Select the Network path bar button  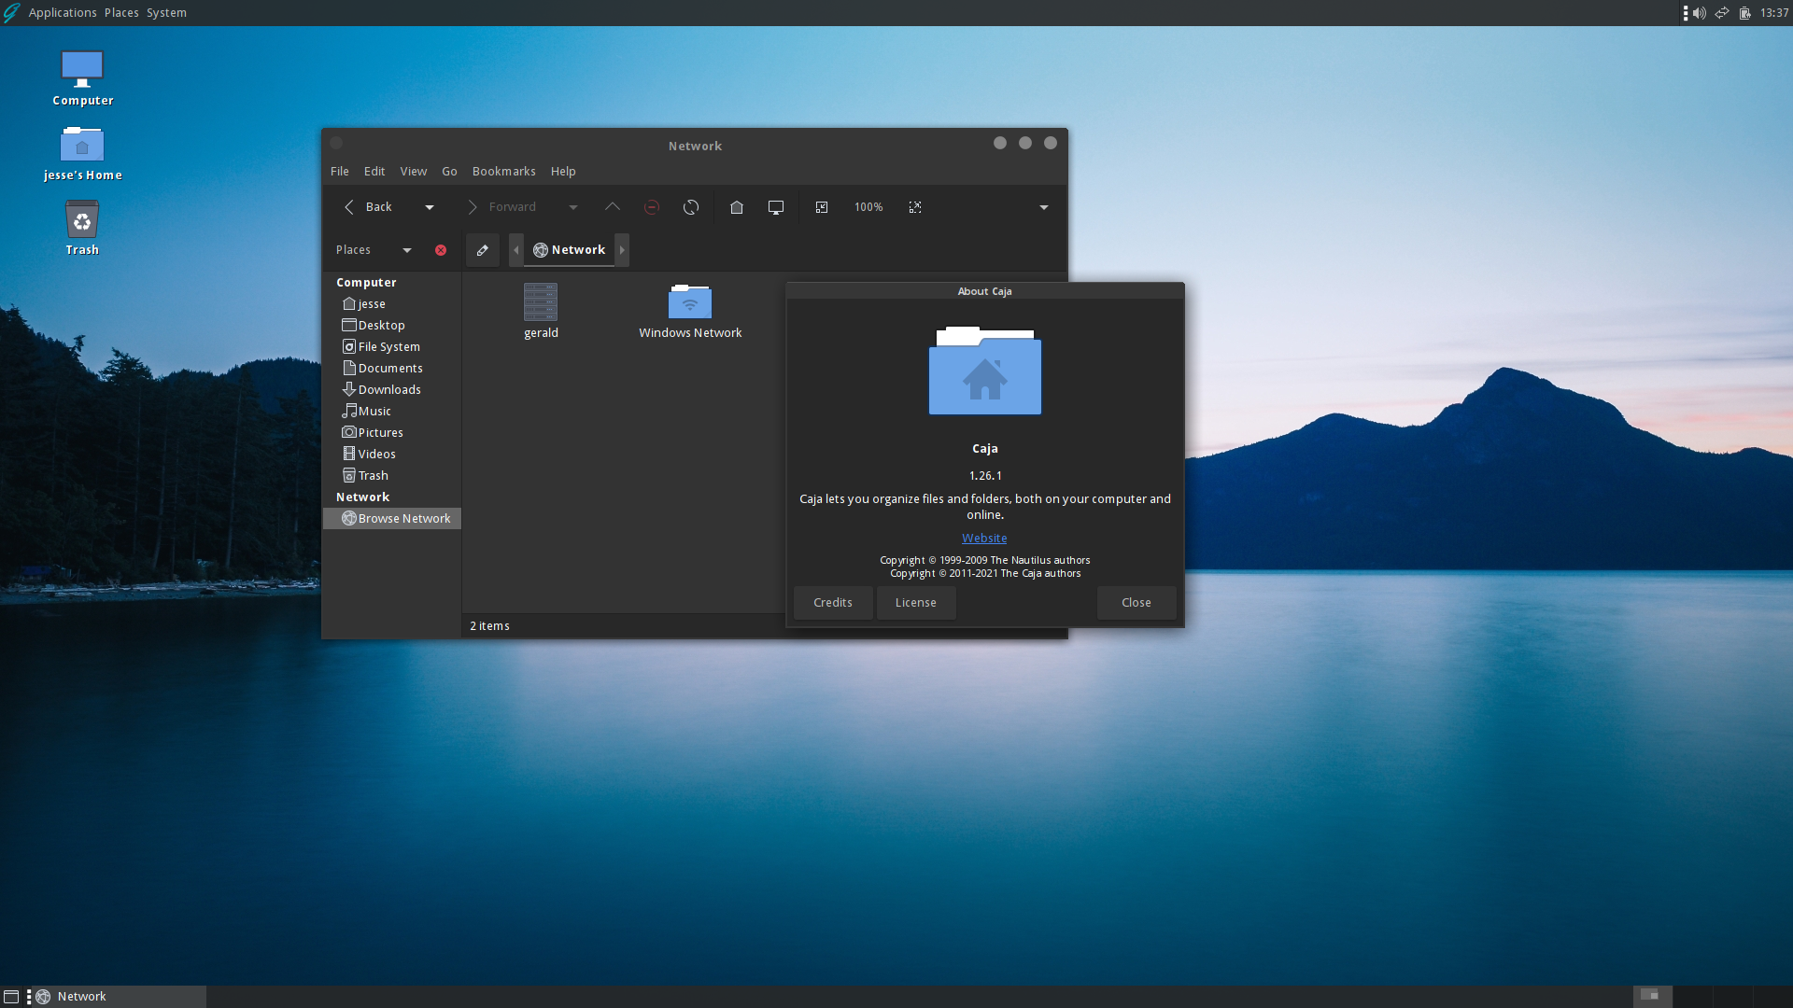569,250
